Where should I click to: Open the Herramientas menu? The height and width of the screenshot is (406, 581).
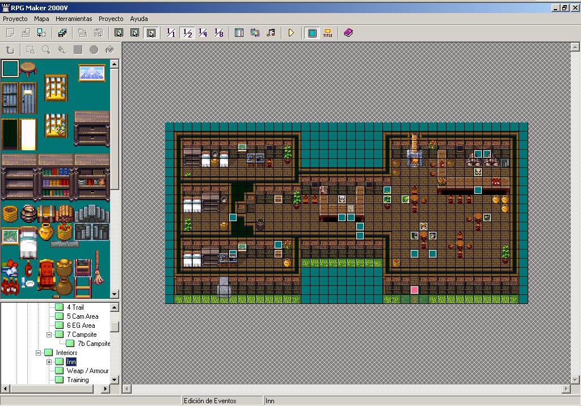pos(74,19)
